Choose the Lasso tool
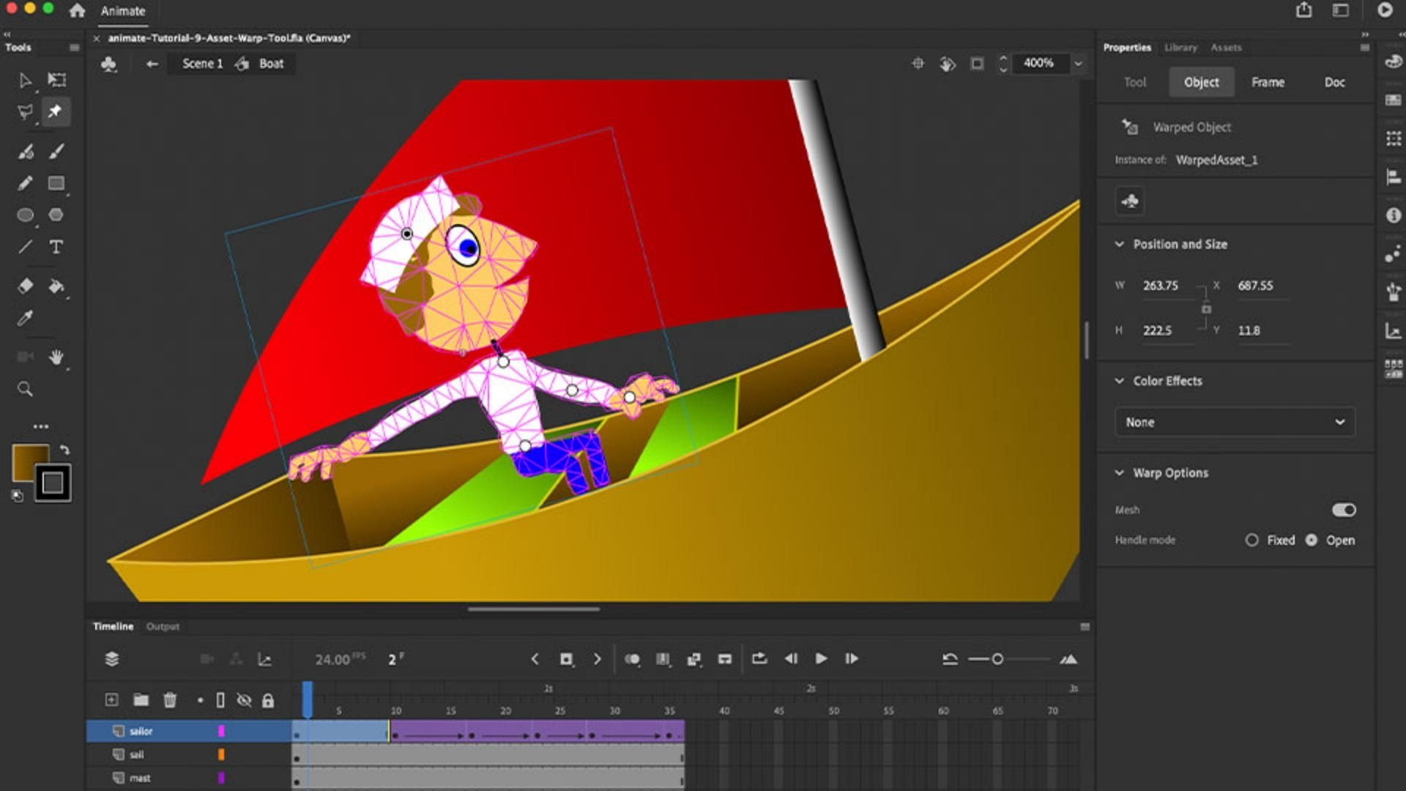Screen dimensions: 1406x791 (x=24, y=111)
